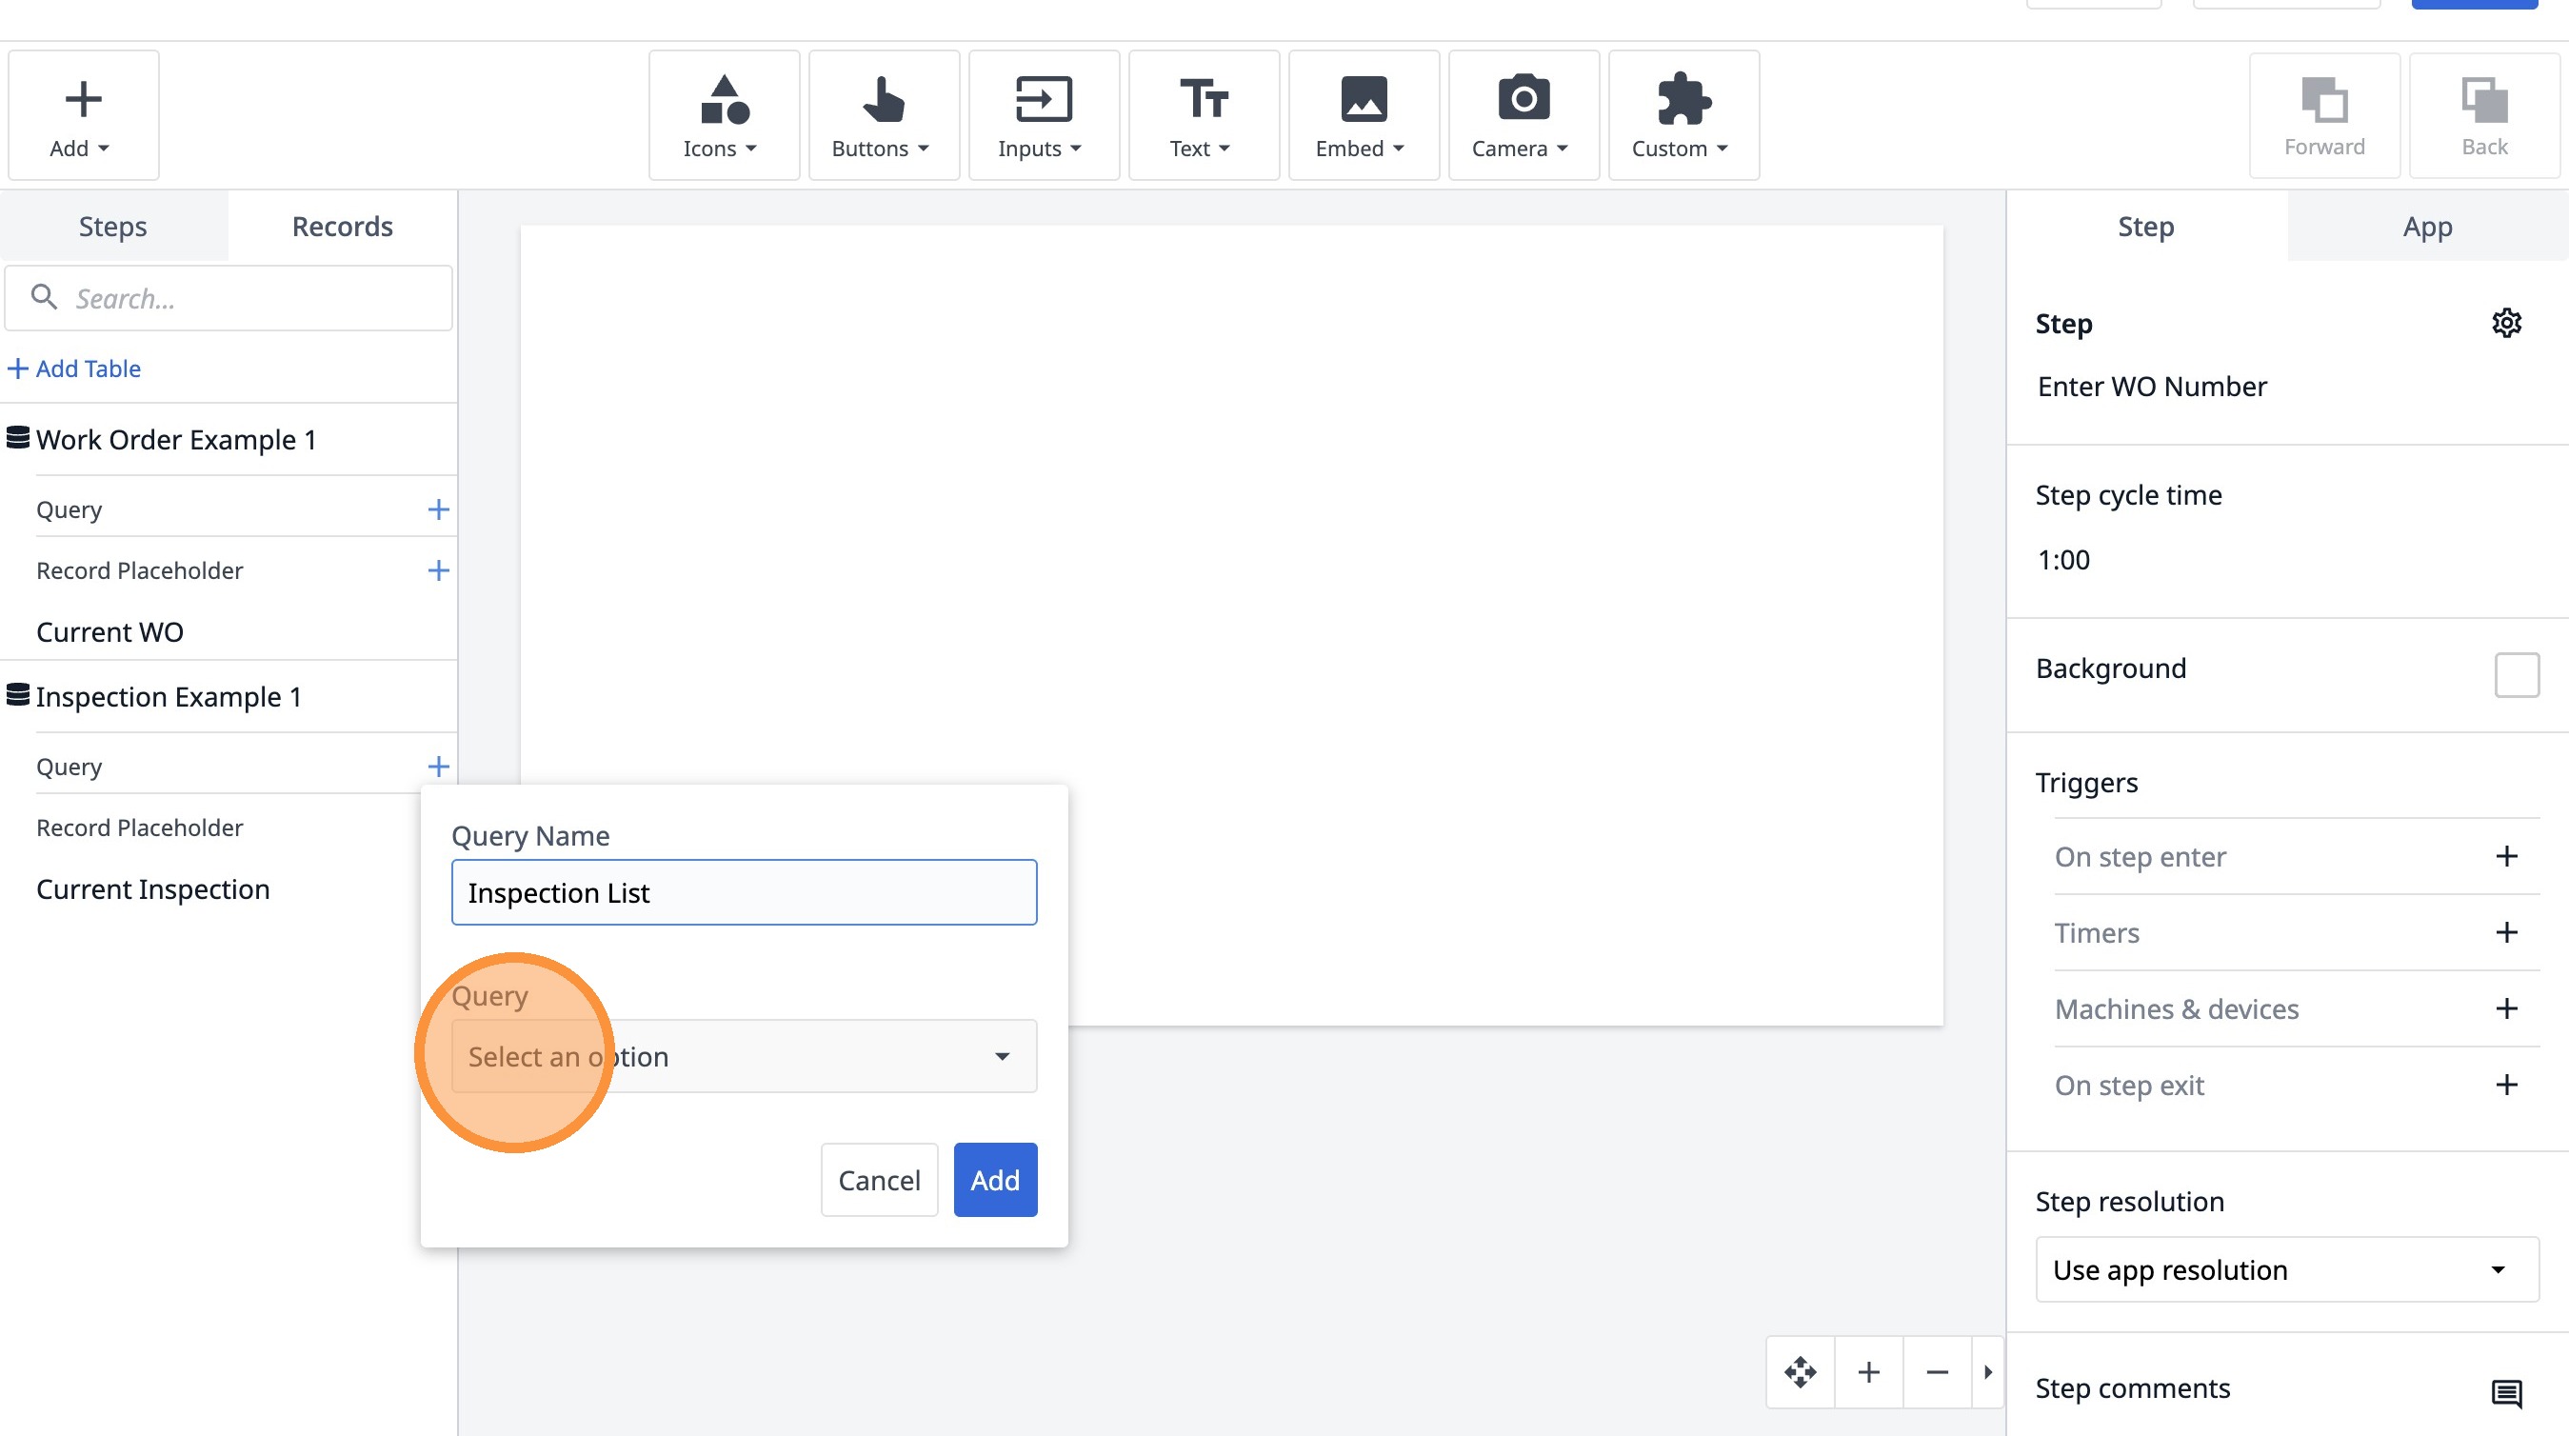
Task: Open the Buttons widget menu
Action: [x=883, y=115]
